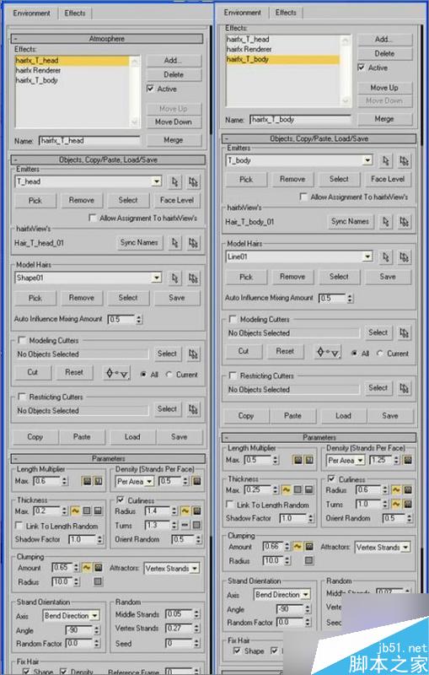This screenshot has width=429, height=675.
Task: Open the T_head Emitters dropdown
Action: coord(157,181)
